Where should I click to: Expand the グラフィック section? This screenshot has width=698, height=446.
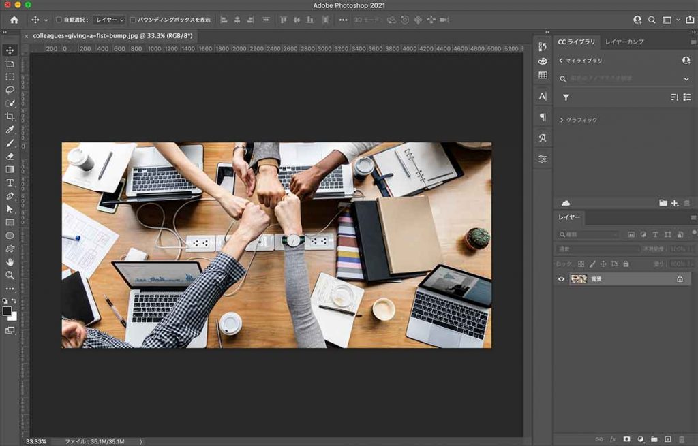tap(562, 120)
